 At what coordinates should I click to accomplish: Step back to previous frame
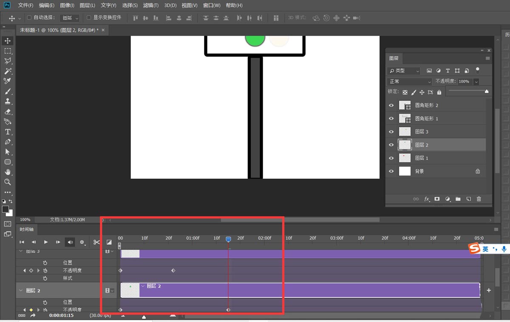[x=34, y=242]
